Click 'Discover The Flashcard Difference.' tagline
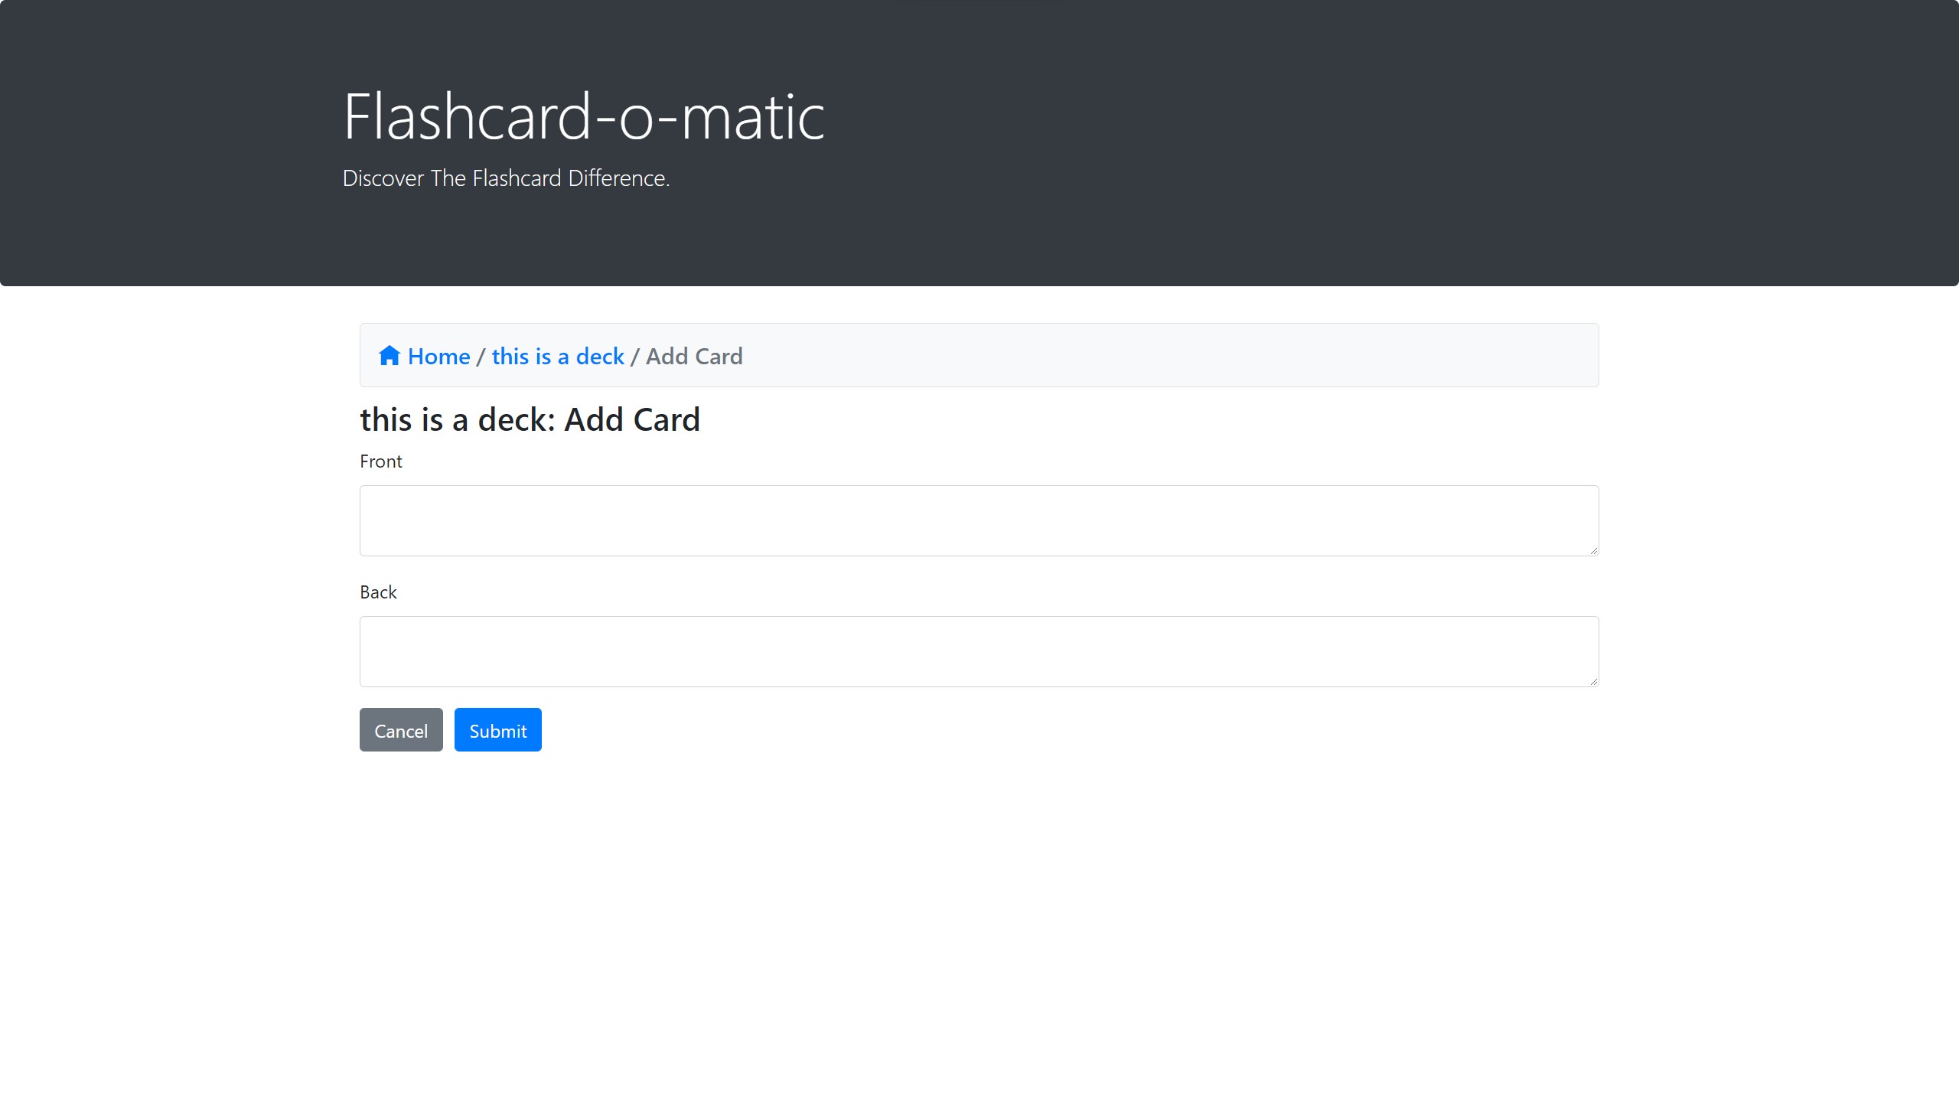The width and height of the screenshot is (1959, 1102). click(506, 178)
